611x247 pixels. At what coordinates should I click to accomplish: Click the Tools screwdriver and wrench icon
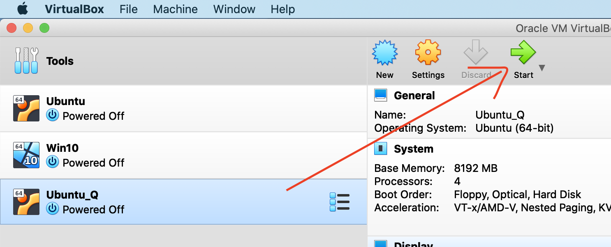pyautogui.click(x=27, y=61)
